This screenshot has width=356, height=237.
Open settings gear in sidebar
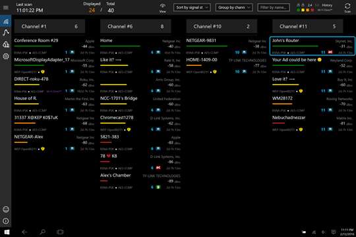(6, 56)
